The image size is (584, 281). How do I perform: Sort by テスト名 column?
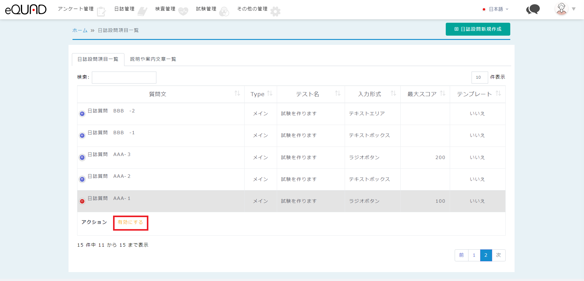338,93
